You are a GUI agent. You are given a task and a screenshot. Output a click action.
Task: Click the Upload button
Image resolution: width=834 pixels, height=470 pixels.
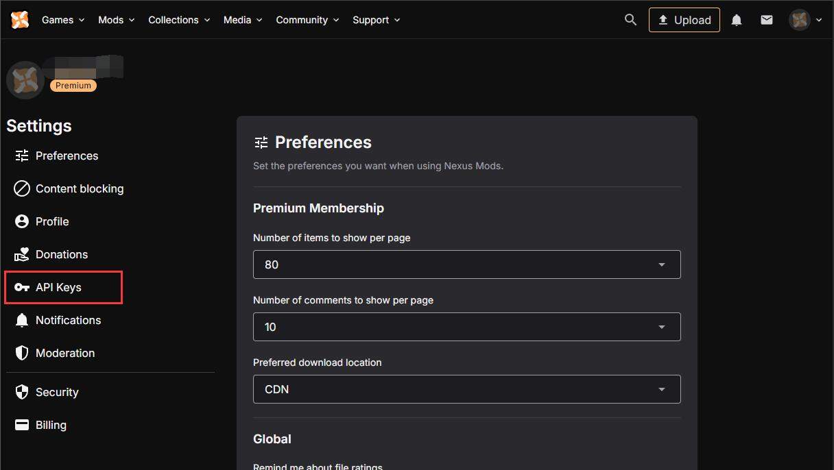pos(684,20)
